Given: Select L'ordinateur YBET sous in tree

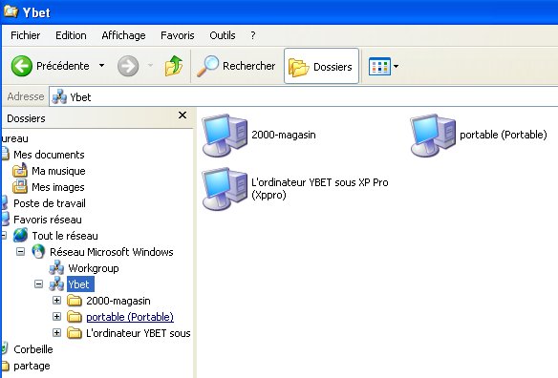Looking at the screenshot, I should coord(139,333).
